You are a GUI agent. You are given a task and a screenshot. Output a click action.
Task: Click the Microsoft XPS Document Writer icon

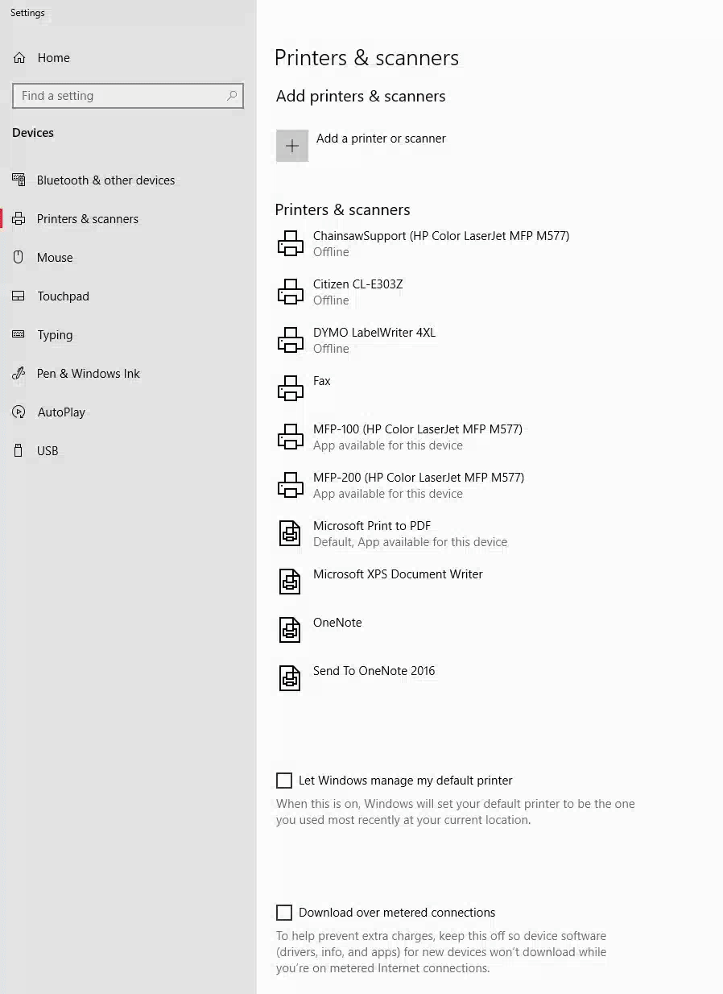tap(290, 582)
